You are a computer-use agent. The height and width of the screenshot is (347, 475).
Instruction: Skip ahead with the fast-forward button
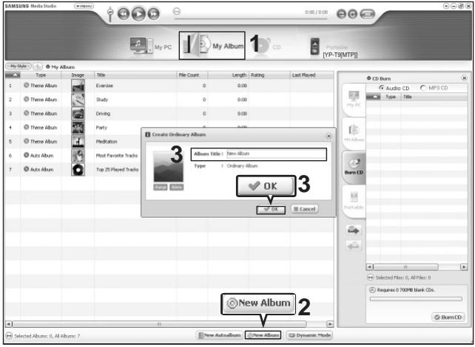tap(154, 14)
